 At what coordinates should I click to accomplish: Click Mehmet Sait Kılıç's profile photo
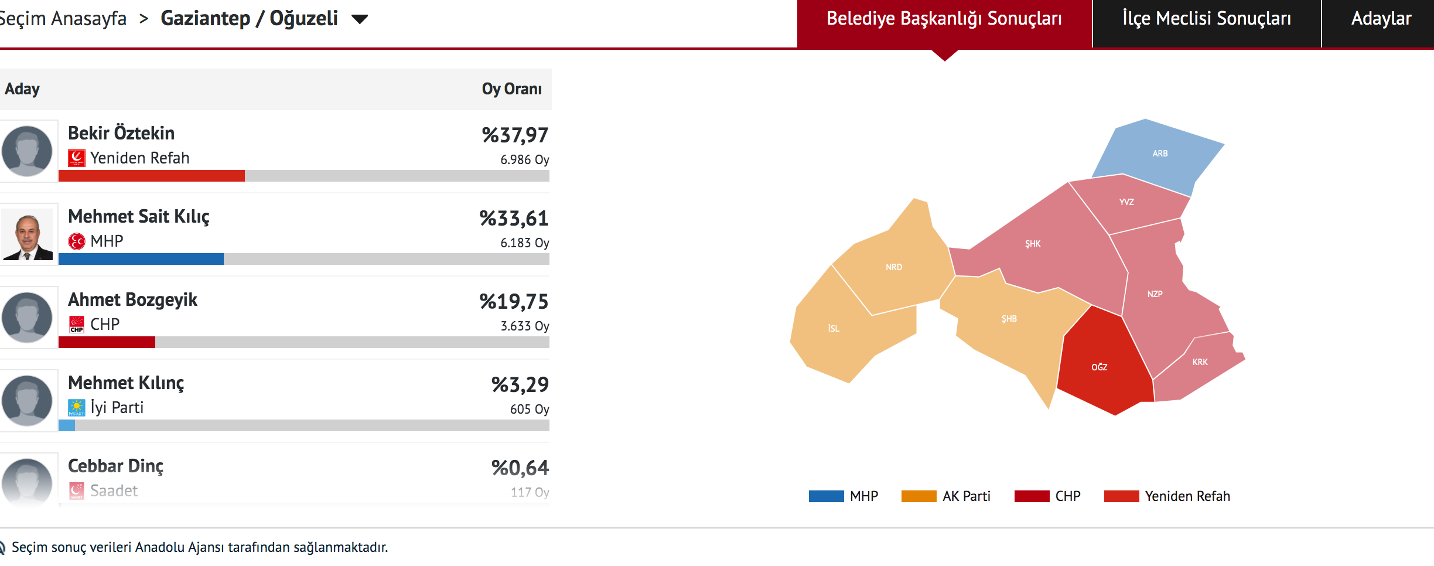coord(28,234)
